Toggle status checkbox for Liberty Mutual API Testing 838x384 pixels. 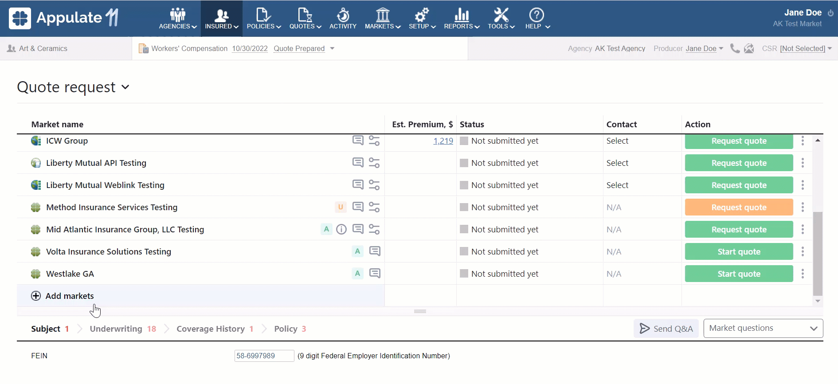point(464,163)
